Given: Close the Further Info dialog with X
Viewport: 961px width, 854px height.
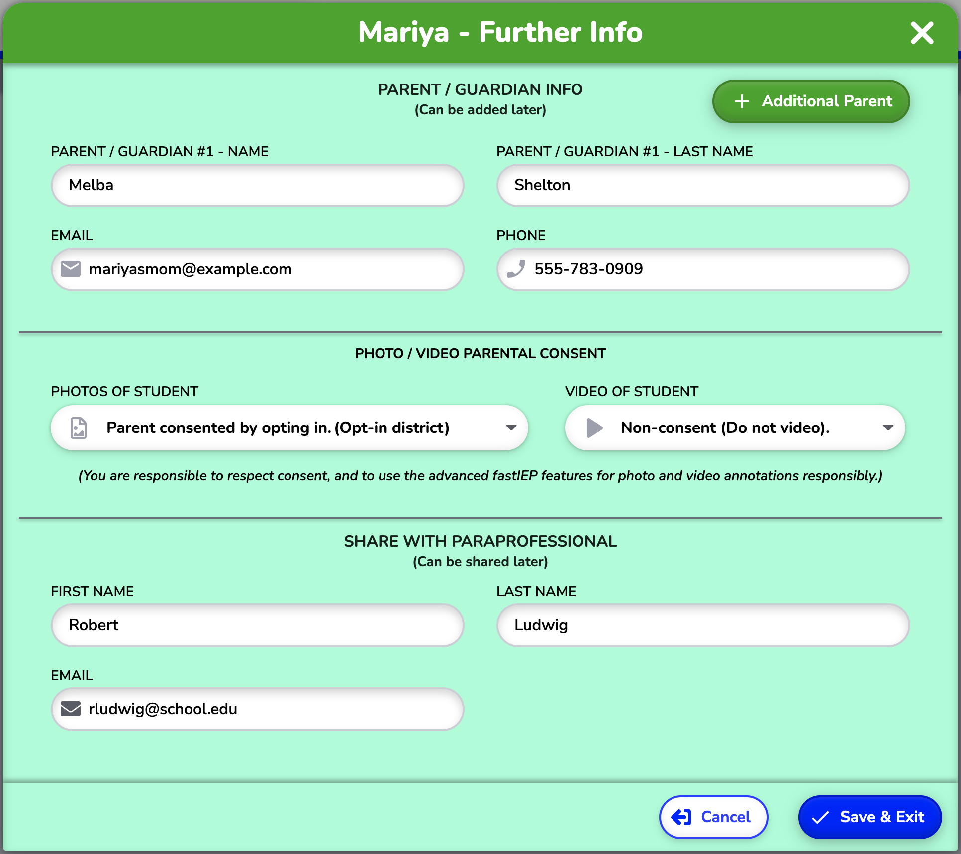Looking at the screenshot, I should [x=922, y=33].
